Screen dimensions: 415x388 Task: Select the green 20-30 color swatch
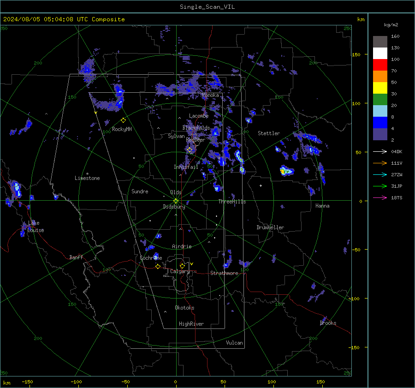(380, 100)
